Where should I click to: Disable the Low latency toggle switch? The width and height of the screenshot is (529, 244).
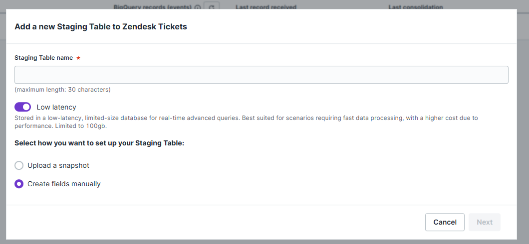tap(23, 107)
